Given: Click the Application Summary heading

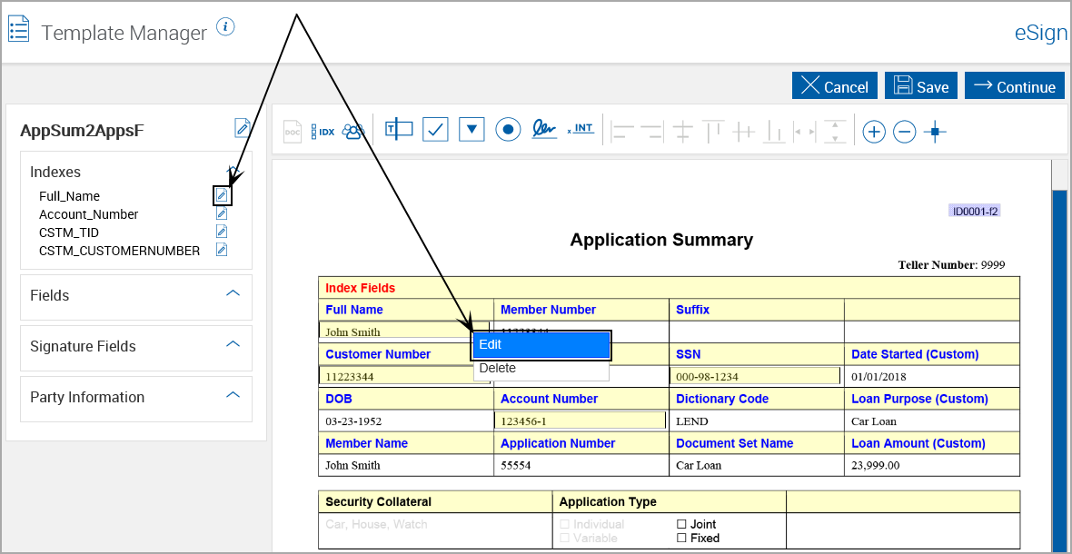Looking at the screenshot, I should (661, 240).
